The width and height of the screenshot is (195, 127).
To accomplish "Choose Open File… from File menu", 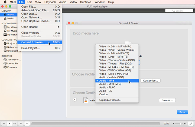I will coord(40,6).
